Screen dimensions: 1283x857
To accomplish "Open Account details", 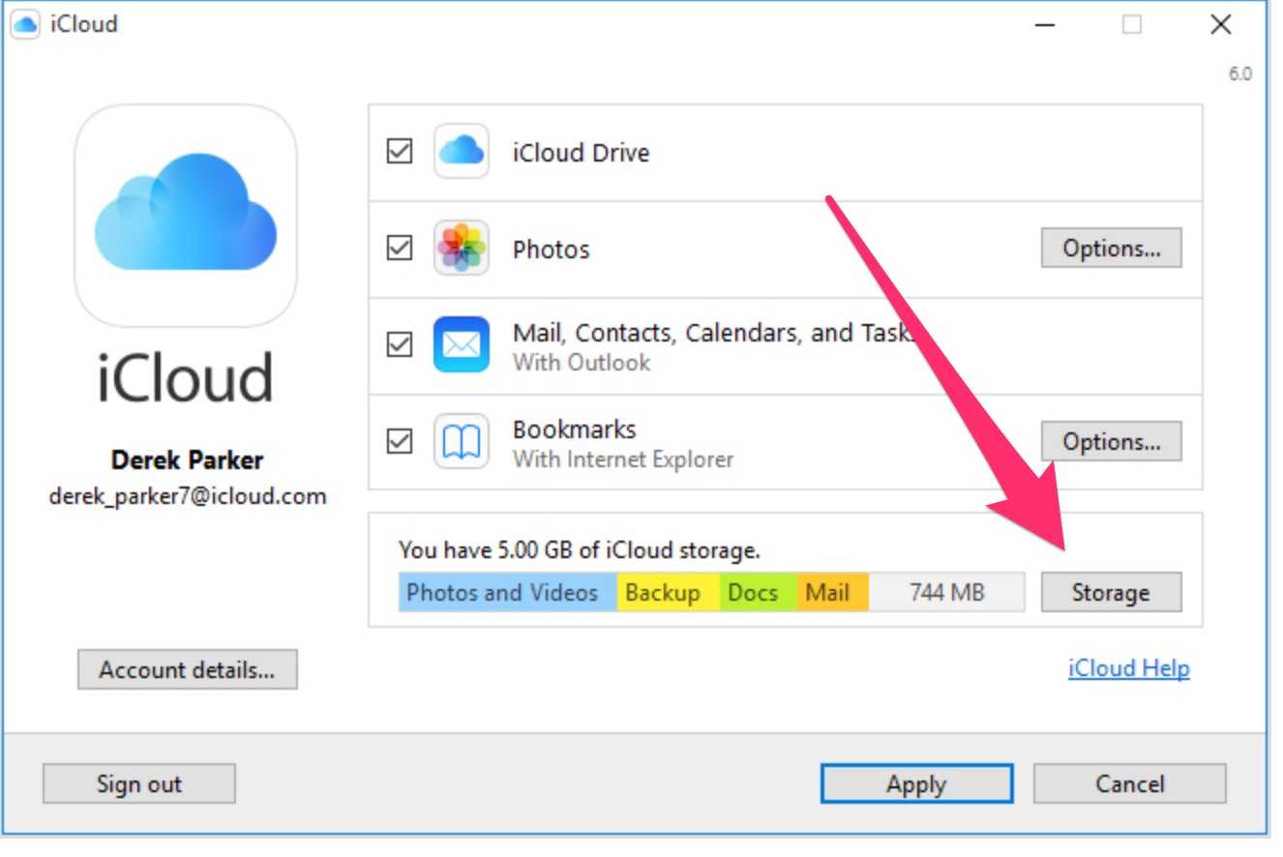I will pyautogui.click(x=187, y=669).
